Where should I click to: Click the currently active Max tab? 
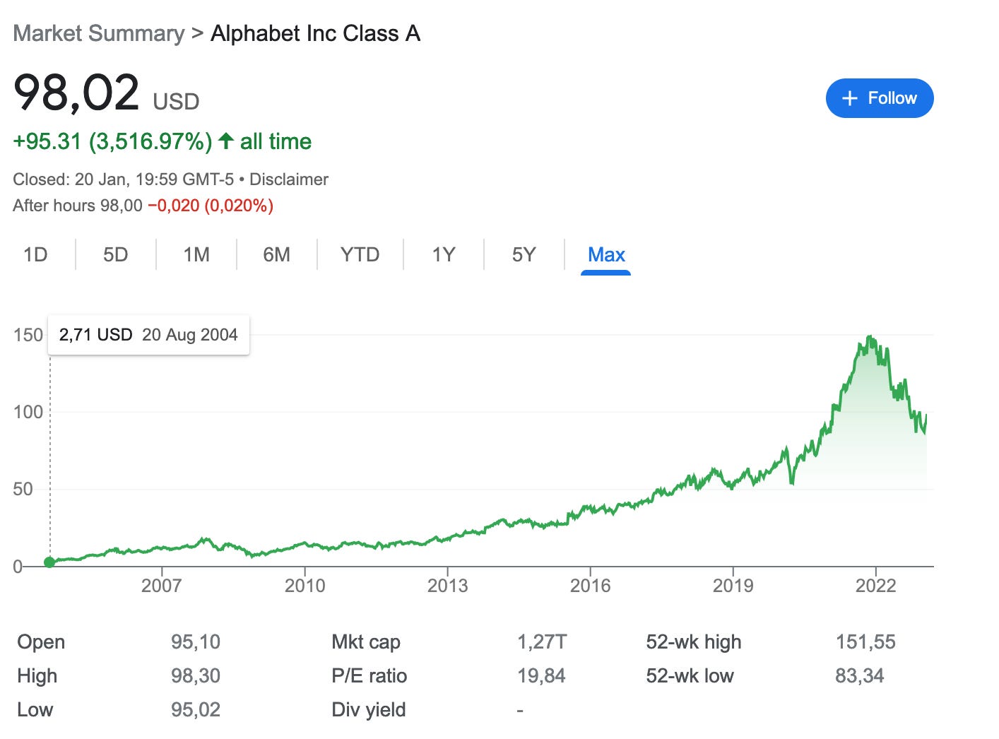(605, 255)
